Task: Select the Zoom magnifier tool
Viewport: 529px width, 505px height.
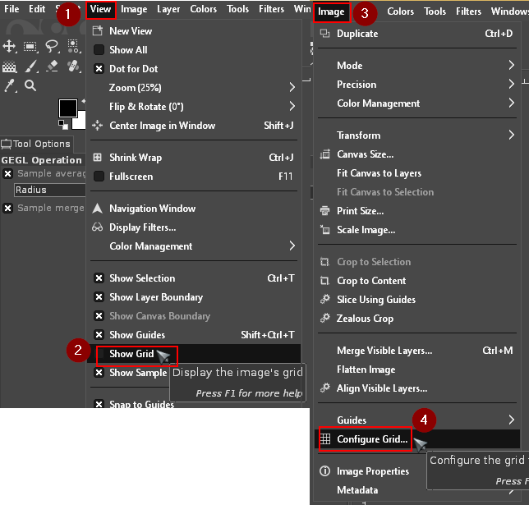Action: pos(31,85)
